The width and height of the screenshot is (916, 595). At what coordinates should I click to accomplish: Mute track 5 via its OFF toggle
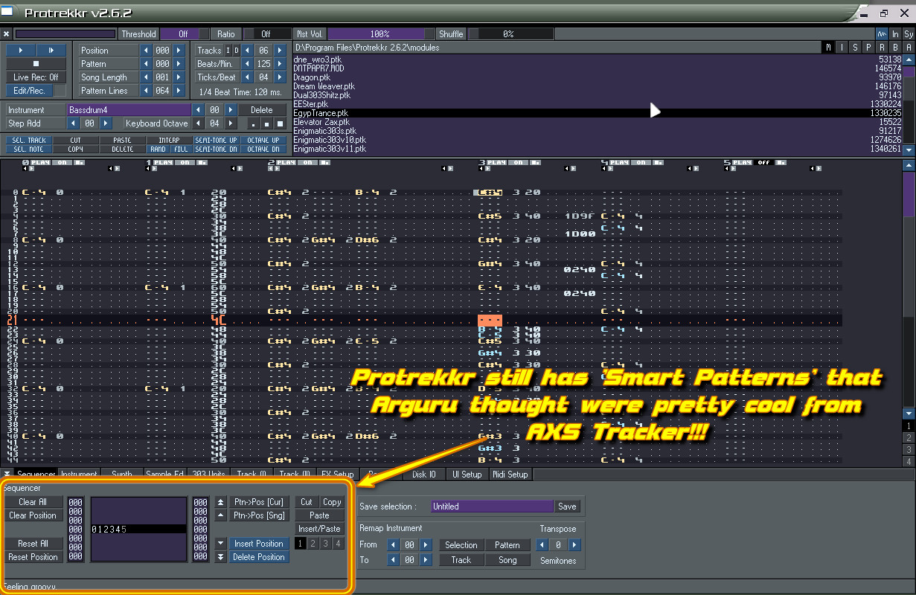763,162
